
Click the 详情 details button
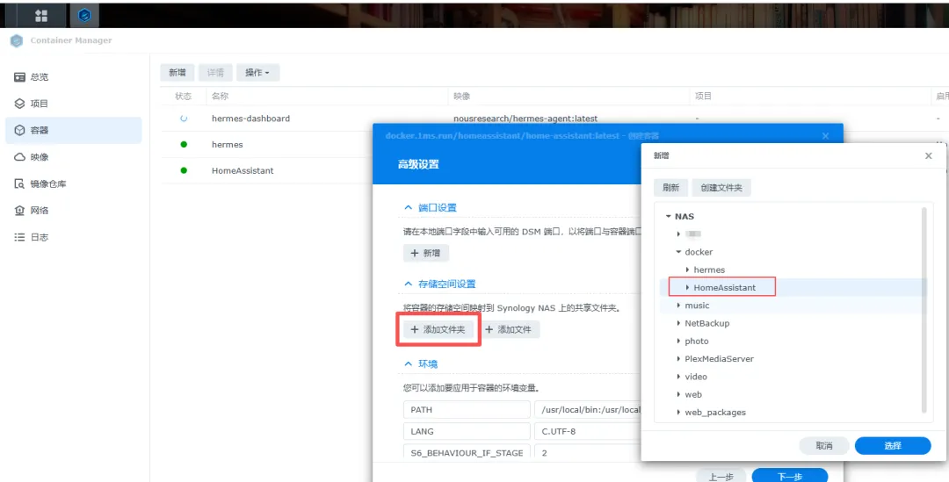[x=215, y=73]
